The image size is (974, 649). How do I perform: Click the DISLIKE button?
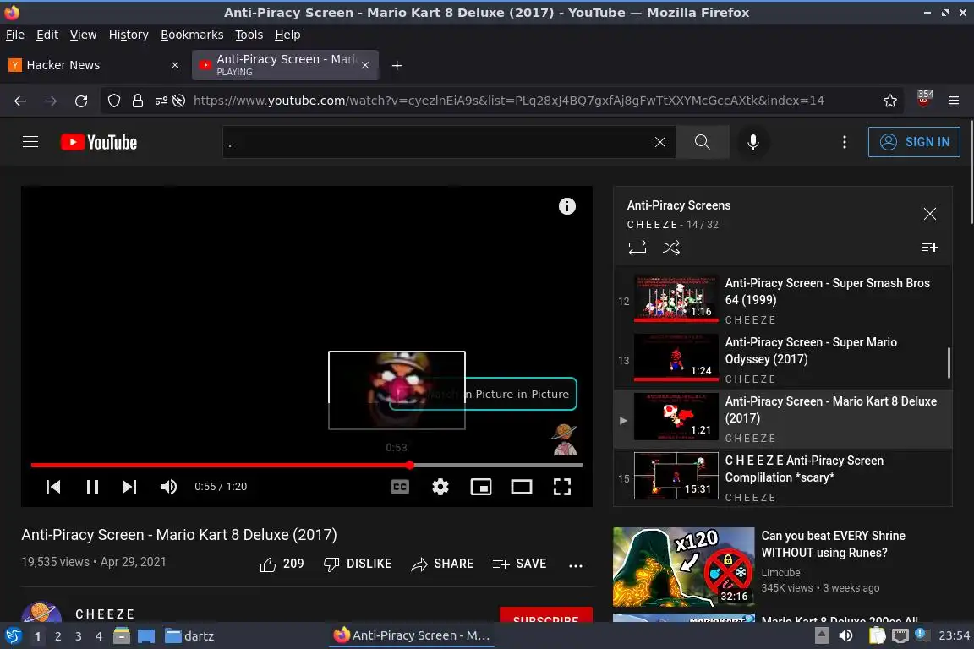[358, 564]
